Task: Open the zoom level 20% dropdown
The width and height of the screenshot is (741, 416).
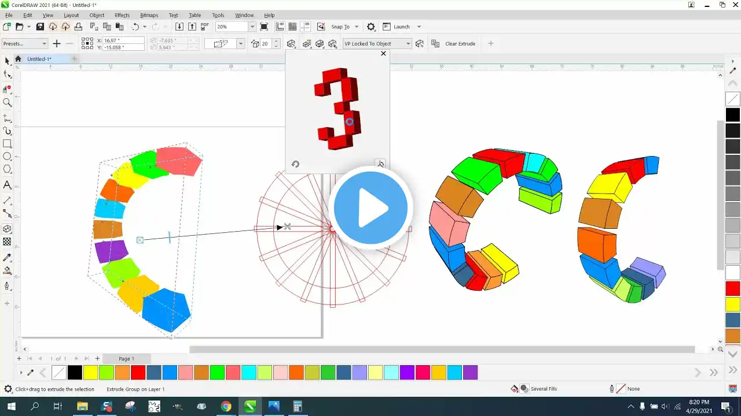Action: [252, 27]
